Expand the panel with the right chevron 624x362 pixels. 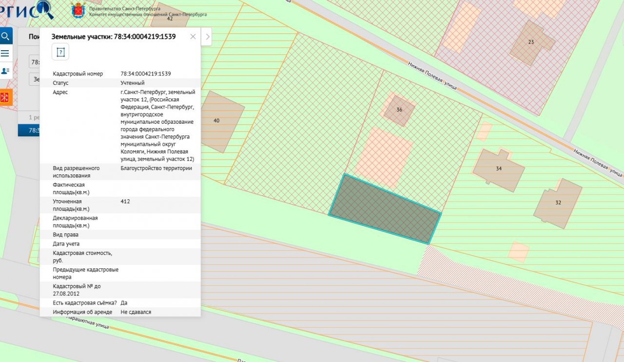click(x=206, y=37)
